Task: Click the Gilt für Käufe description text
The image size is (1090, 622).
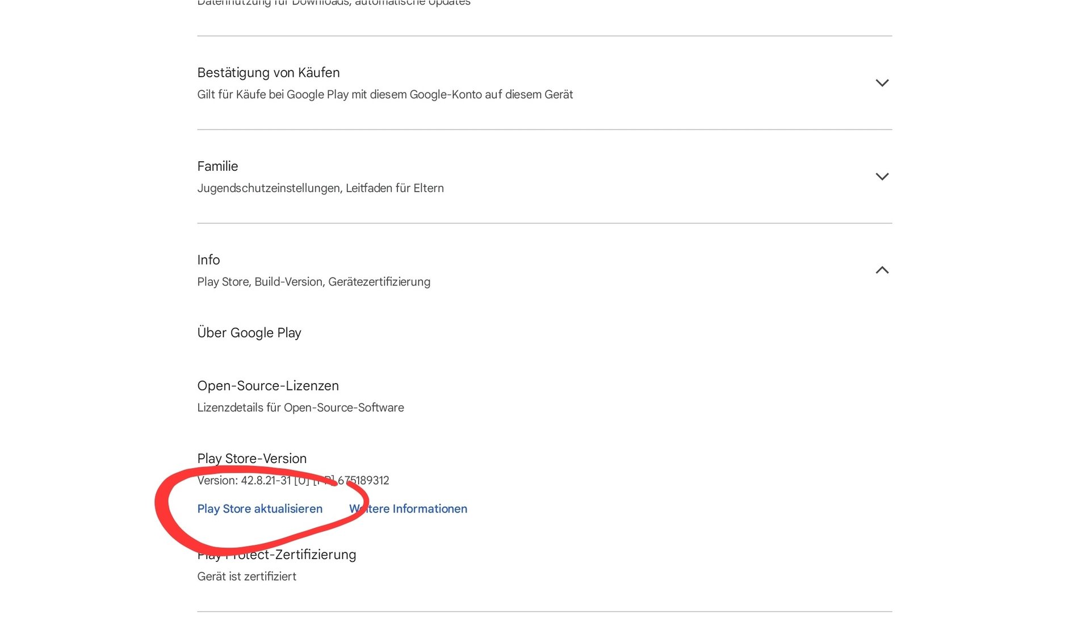Action: click(x=385, y=94)
